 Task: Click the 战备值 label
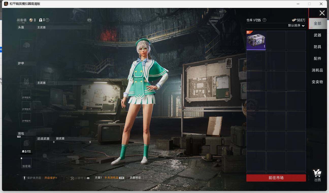click(x=22, y=20)
